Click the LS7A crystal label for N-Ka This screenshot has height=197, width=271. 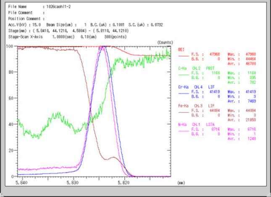(x=210, y=125)
